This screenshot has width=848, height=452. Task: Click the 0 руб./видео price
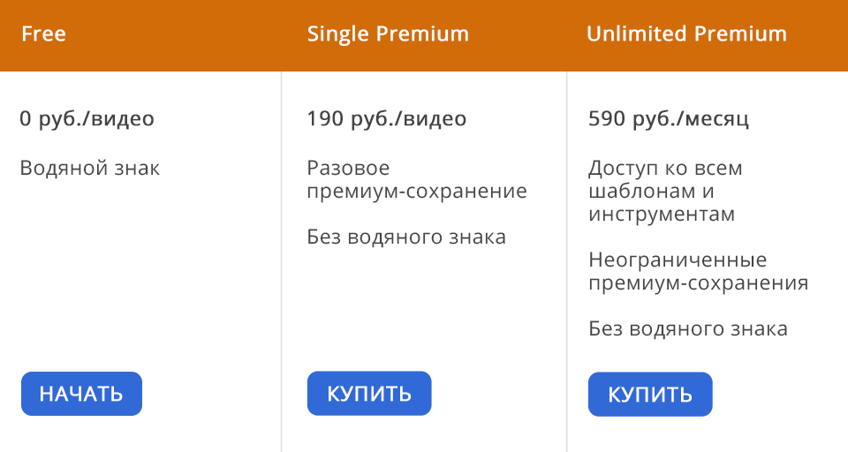click(87, 118)
